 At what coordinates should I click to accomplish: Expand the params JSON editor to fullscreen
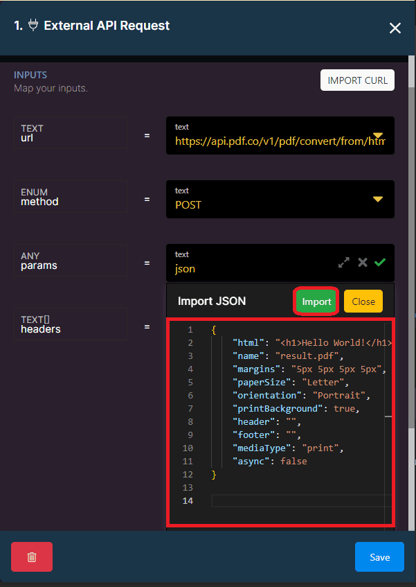344,263
